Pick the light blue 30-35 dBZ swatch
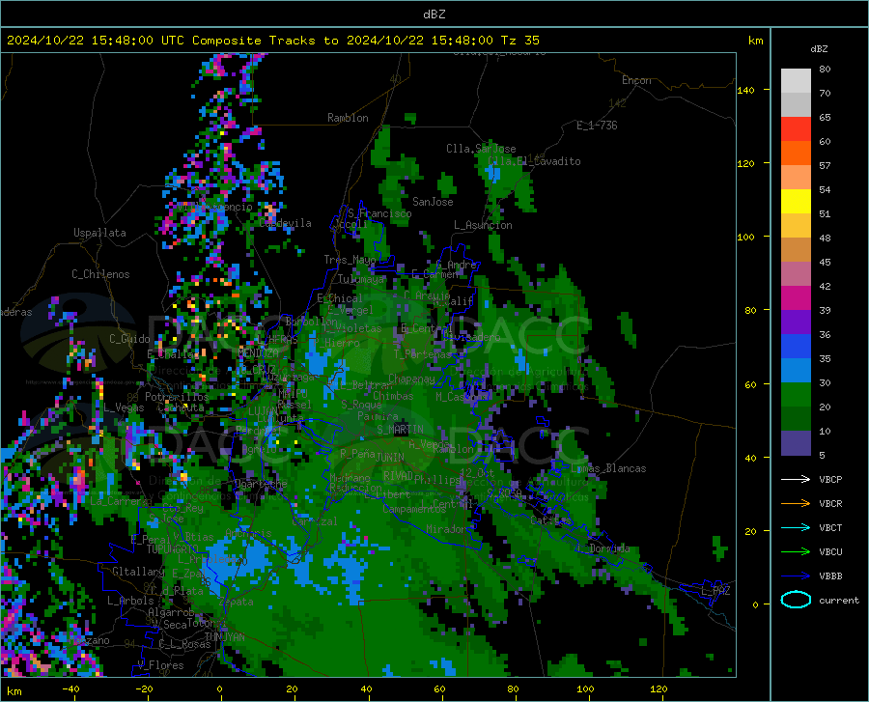 coord(796,371)
